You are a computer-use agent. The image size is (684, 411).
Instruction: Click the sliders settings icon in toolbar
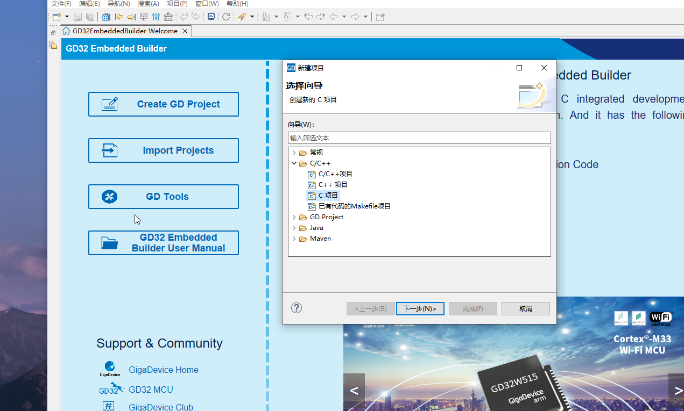(156, 17)
